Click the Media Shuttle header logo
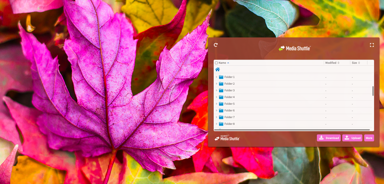This screenshot has height=184, width=384. pos(294,48)
